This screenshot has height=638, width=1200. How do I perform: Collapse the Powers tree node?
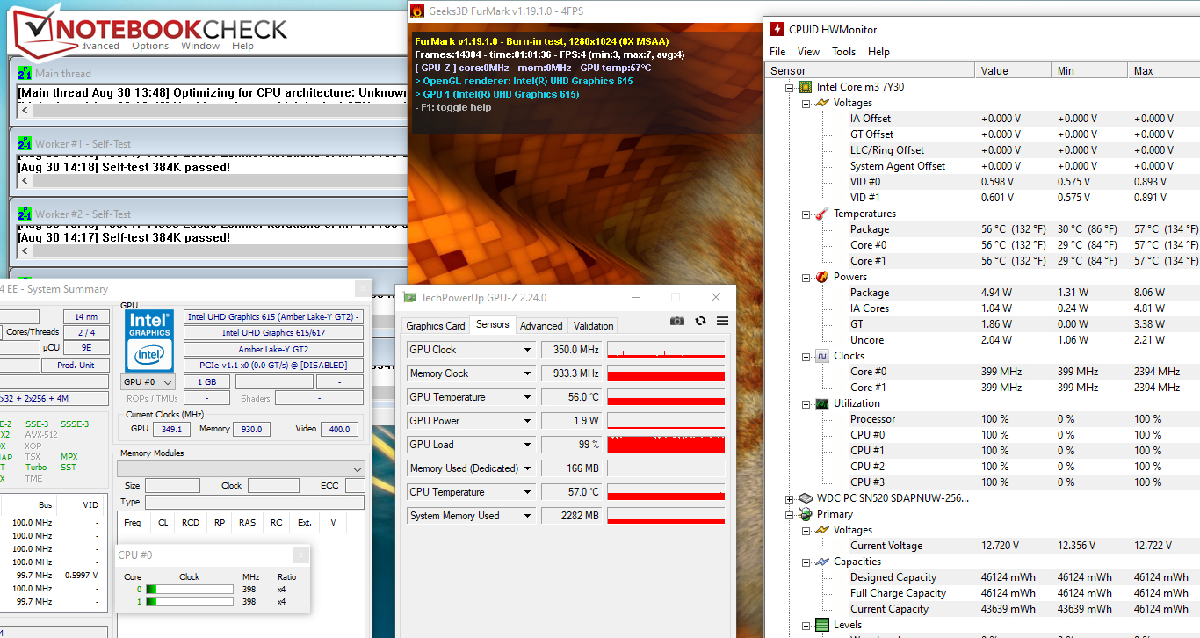(x=806, y=277)
